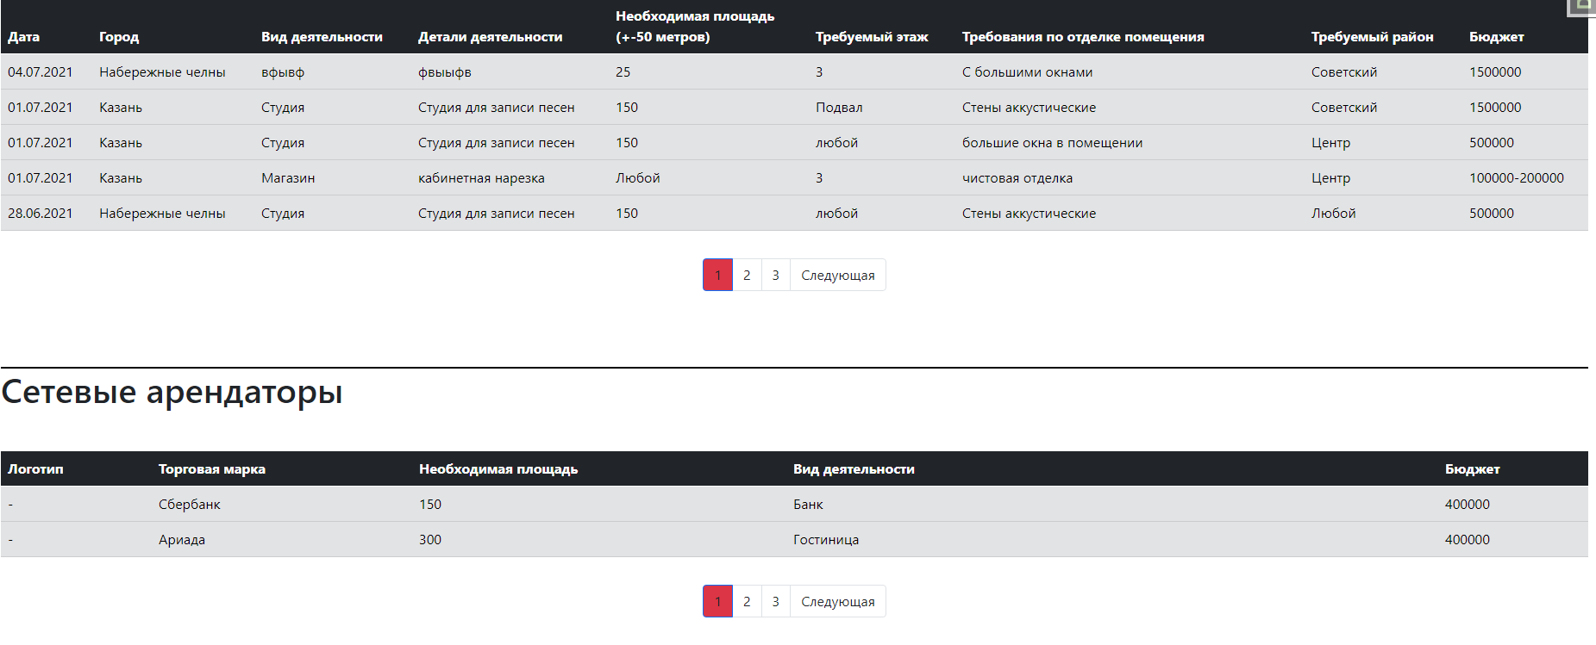Click the Город column header

pos(119,37)
